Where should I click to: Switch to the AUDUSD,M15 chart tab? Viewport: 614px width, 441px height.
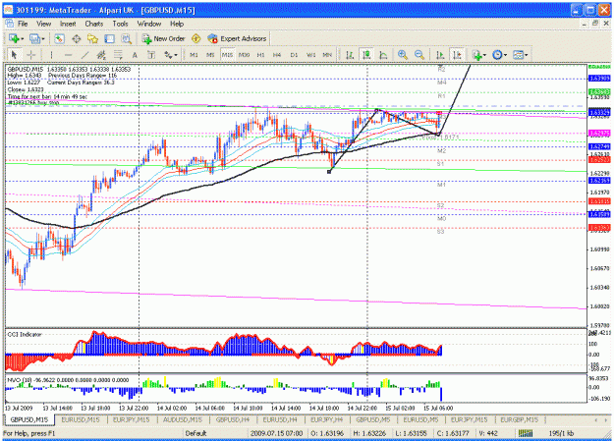click(x=183, y=419)
